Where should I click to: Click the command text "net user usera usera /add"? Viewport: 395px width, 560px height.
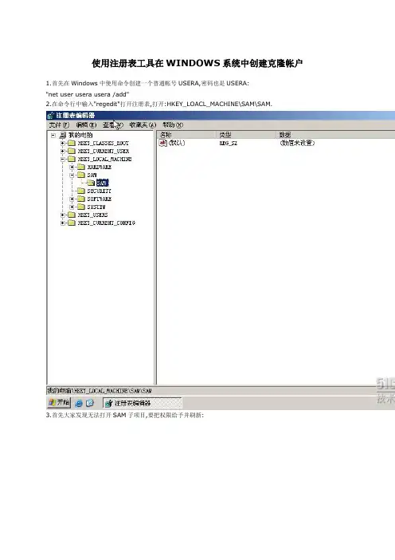click(88, 94)
